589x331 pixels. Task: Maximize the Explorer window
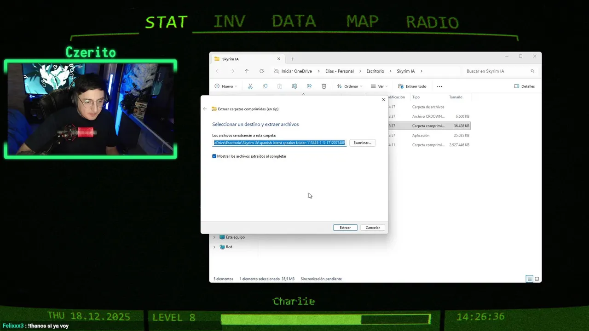520,56
